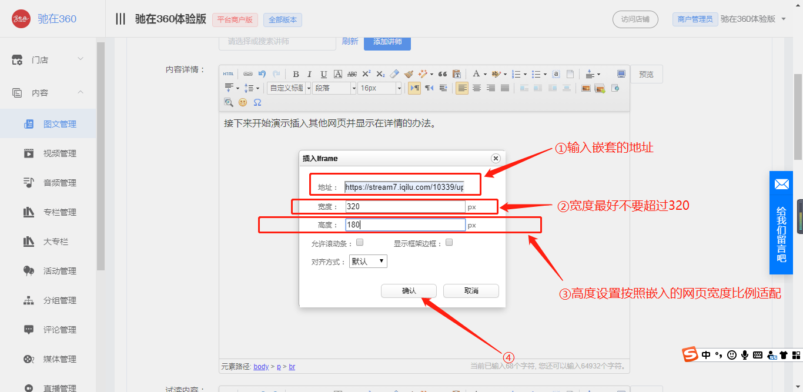
Task: Set right-to-left text direction
Action: [x=429, y=88]
